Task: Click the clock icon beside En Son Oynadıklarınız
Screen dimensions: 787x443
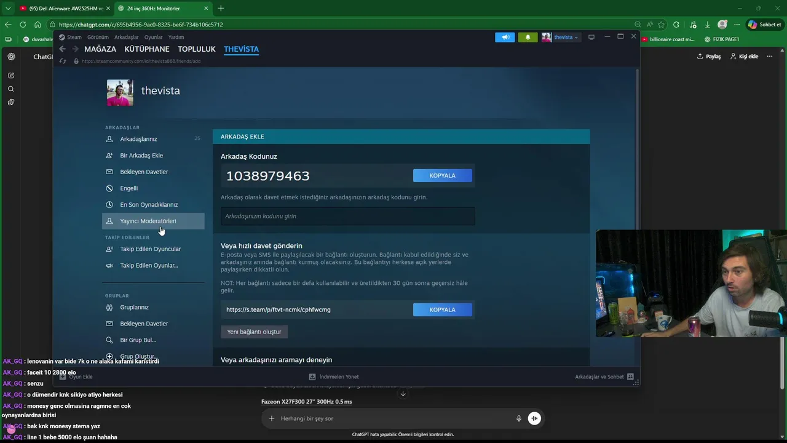Action: point(109,205)
